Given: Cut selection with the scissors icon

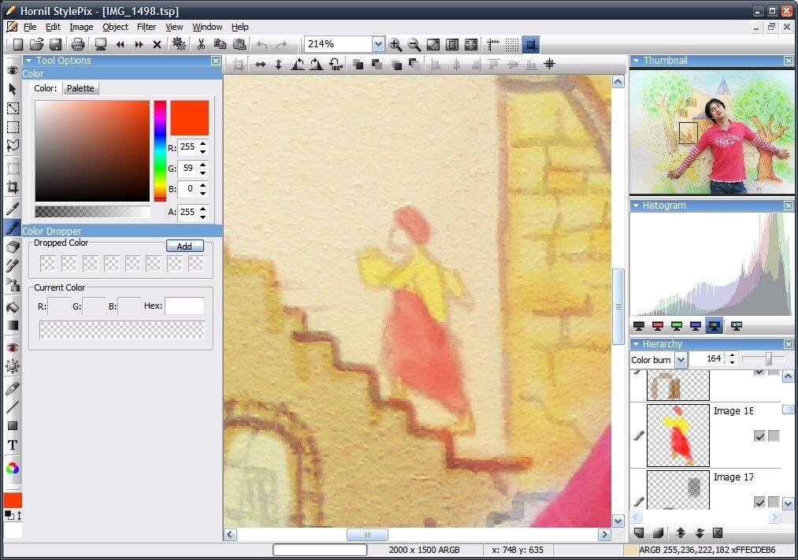Looking at the screenshot, I should 201,45.
